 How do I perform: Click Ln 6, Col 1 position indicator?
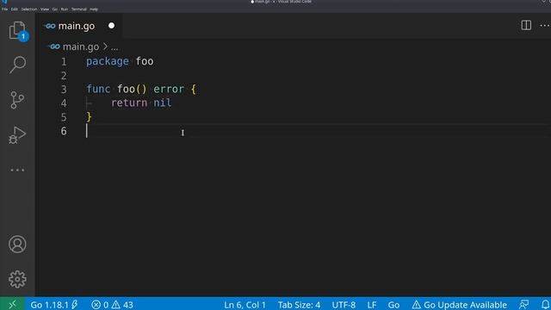(x=245, y=305)
